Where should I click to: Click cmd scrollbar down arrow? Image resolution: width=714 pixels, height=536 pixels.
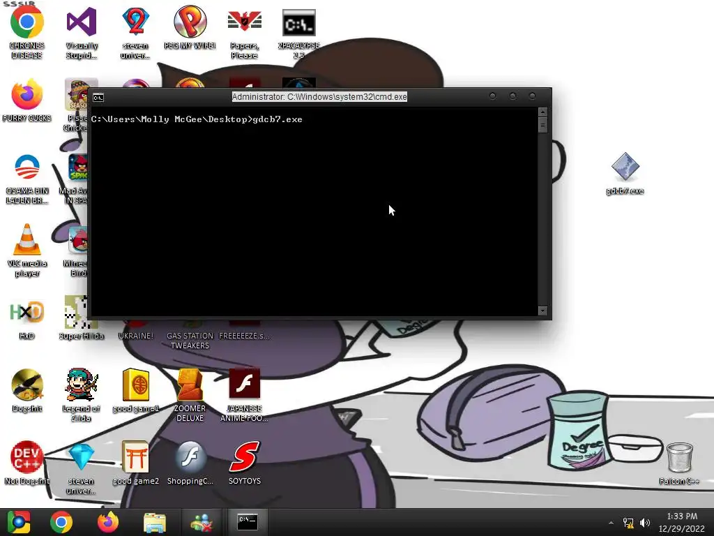coord(542,311)
